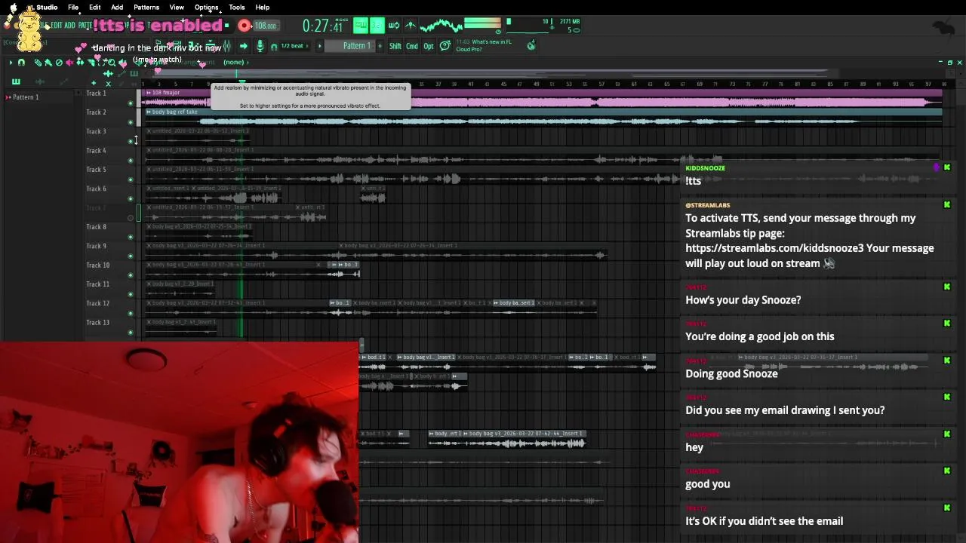Click the CPU waveform oscilloscope display
Screen dimensions: 966x543
coord(441,26)
